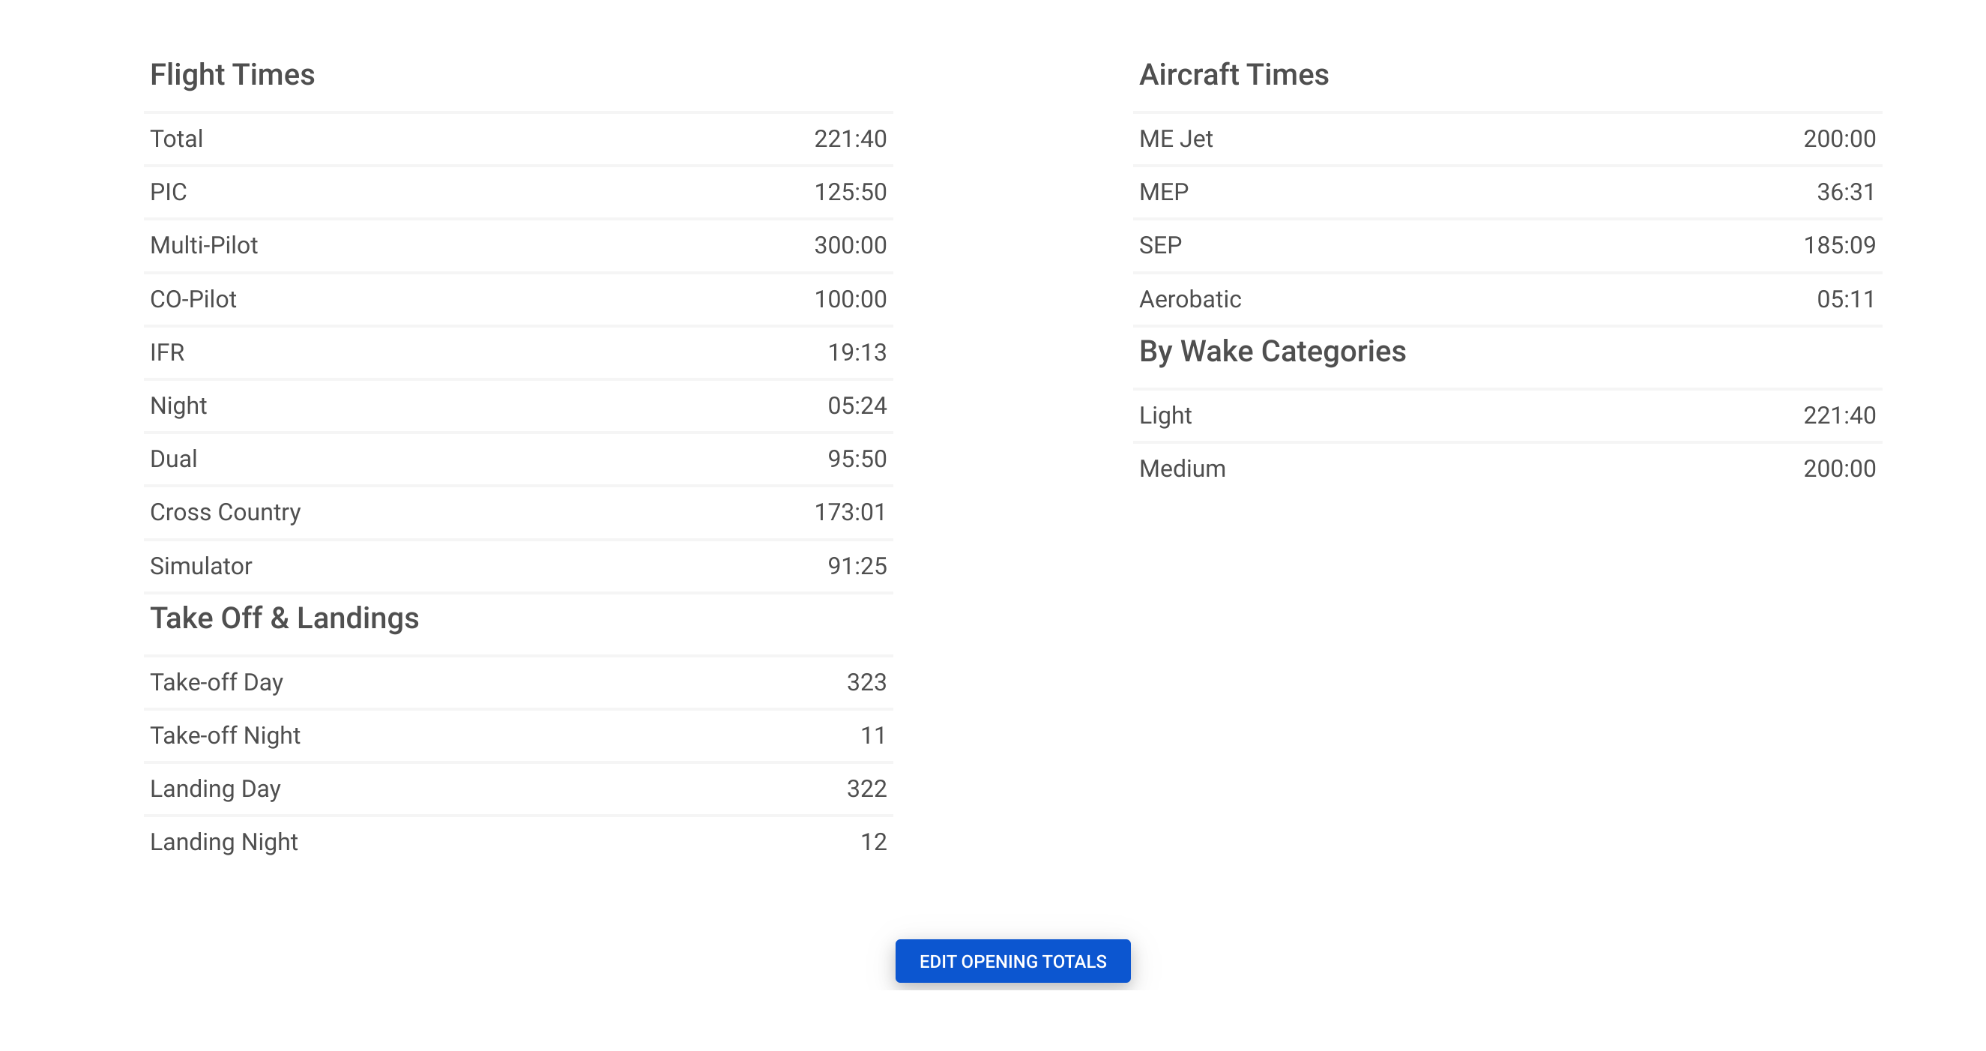Click the Landing Day count 322

pyautogui.click(x=866, y=789)
